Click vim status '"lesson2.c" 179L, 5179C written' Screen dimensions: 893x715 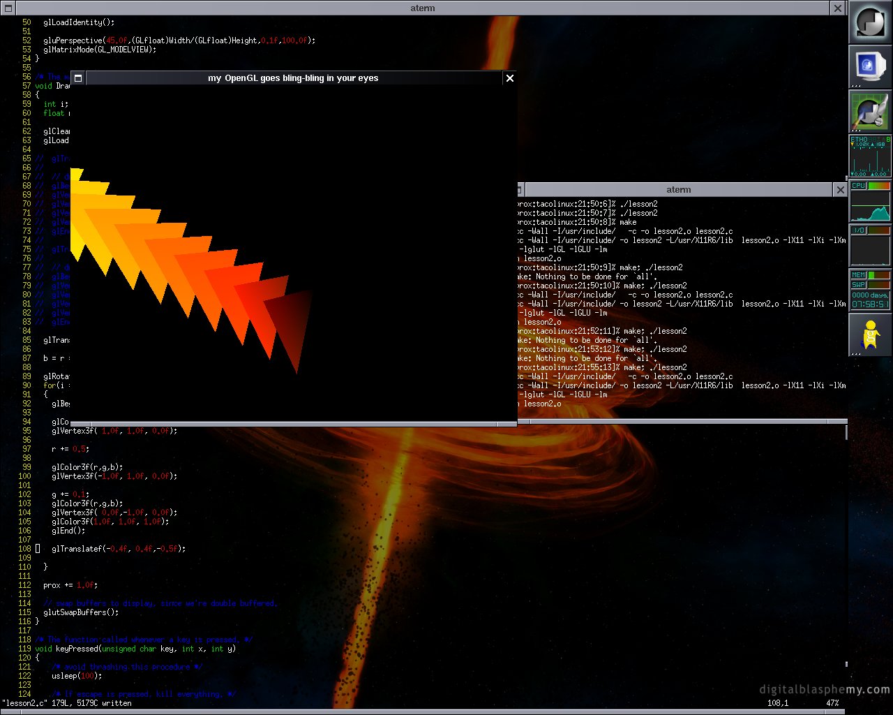66,703
